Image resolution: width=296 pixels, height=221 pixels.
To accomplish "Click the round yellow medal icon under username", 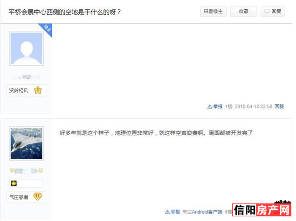I will click(14, 183).
